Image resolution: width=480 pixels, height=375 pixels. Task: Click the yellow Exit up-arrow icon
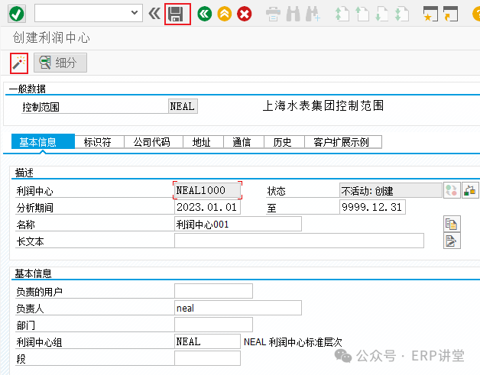tap(224, 14)
